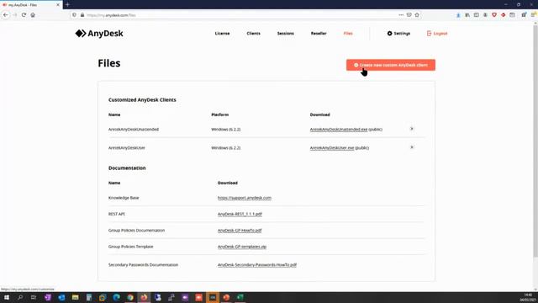Click the Pocket save icon in address bar
The image size is (538, 303).
coord(409,15)
